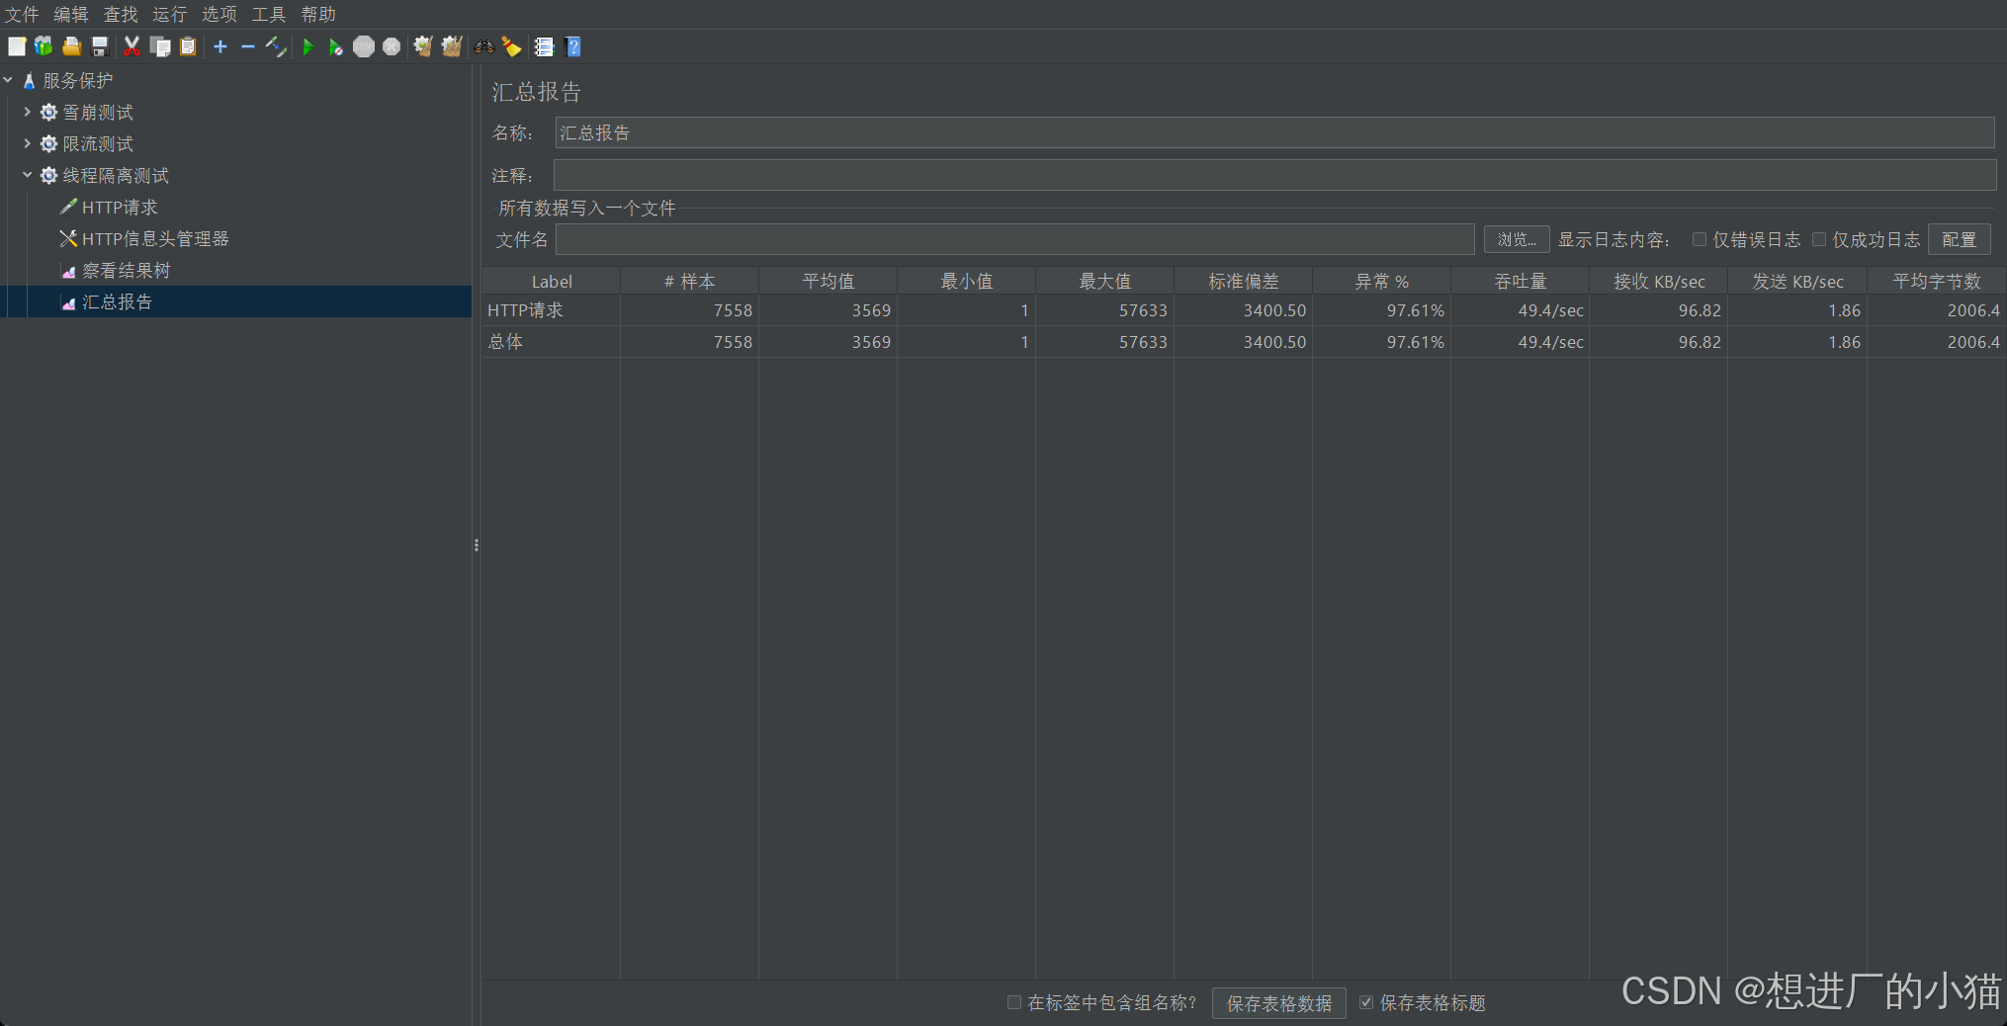Create a new test plan from toolbar
This screenshot has width=2007, height=1026.
[x=17, y=46]
